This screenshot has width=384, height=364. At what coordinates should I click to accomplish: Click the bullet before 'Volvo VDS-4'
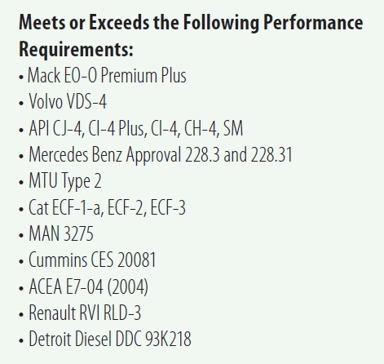click(x=21, y=104)
